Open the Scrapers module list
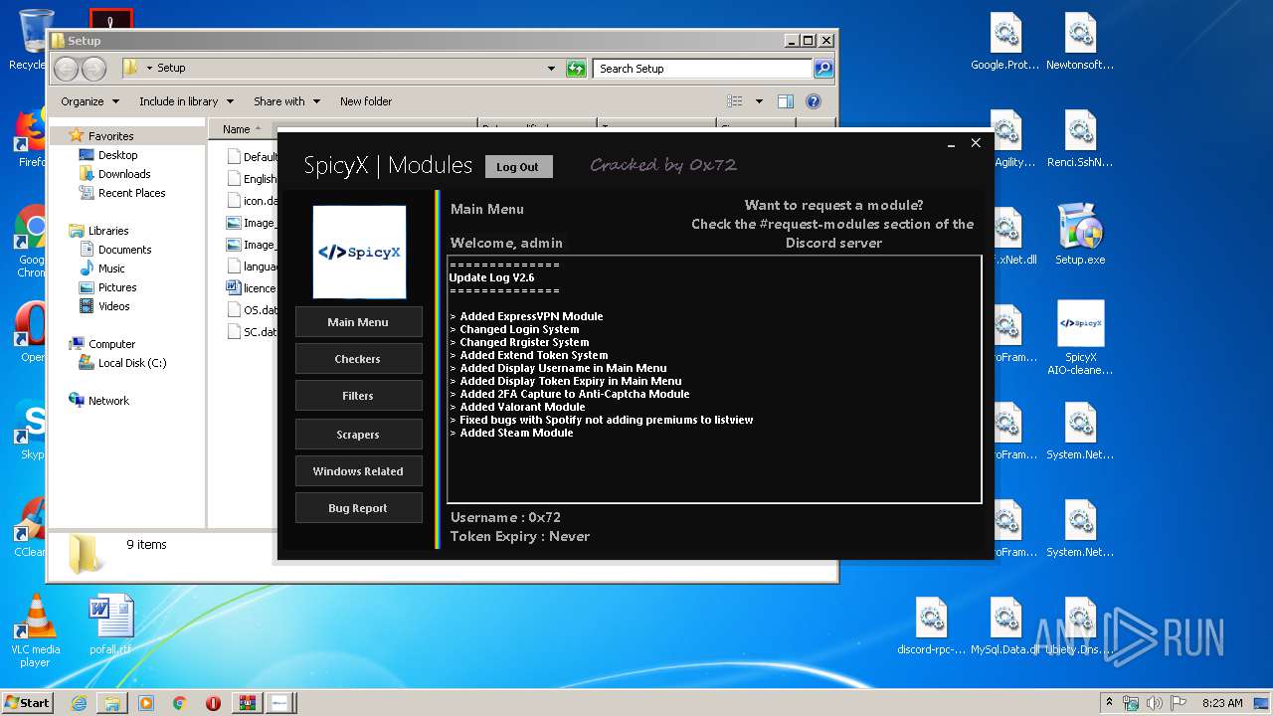 358,435
